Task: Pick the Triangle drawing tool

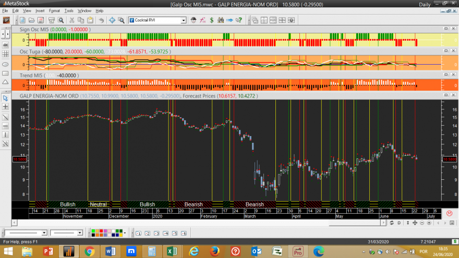Action: point(5,82)
